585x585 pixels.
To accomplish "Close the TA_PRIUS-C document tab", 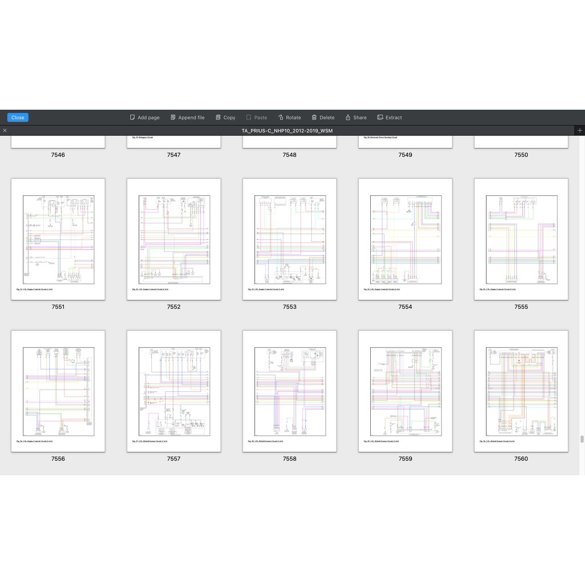I will (5, 131).
